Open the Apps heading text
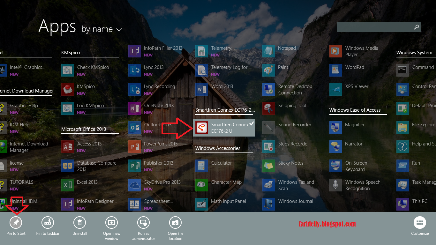 [57, 27]
